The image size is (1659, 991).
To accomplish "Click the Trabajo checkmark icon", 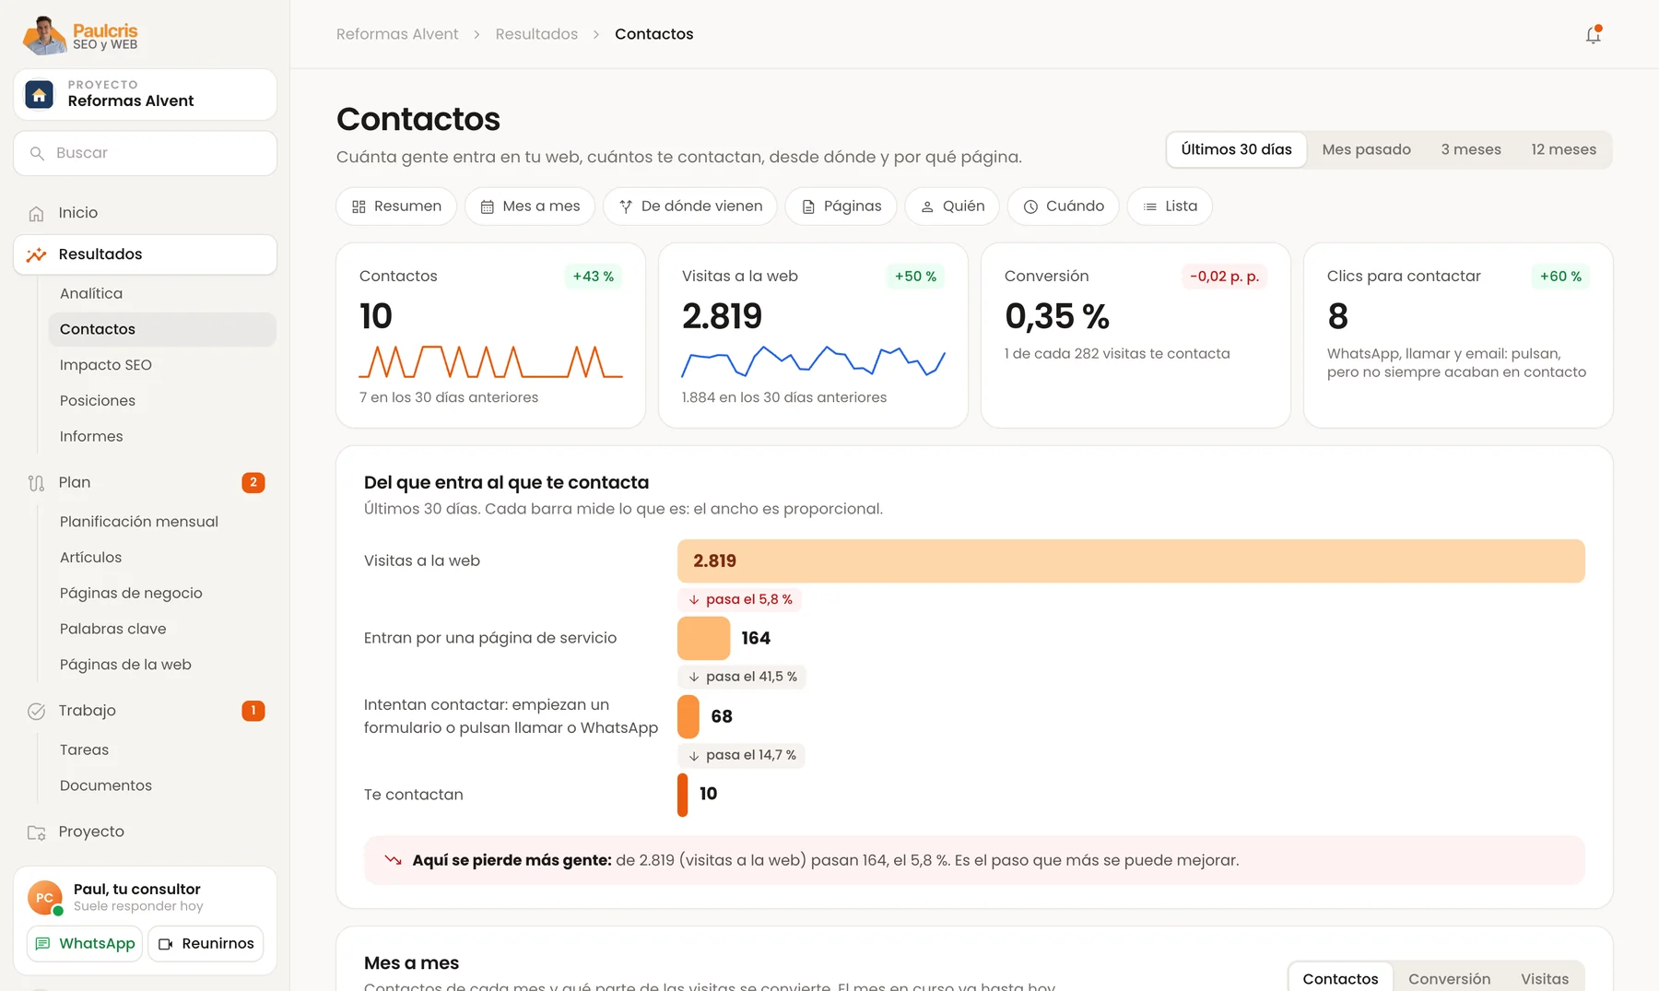I will click(x=36, y=712).
